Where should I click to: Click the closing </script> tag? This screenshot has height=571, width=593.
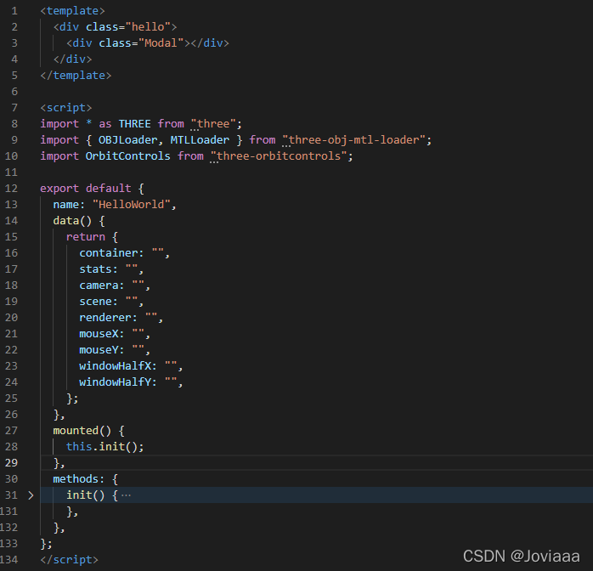click(69, 560)
